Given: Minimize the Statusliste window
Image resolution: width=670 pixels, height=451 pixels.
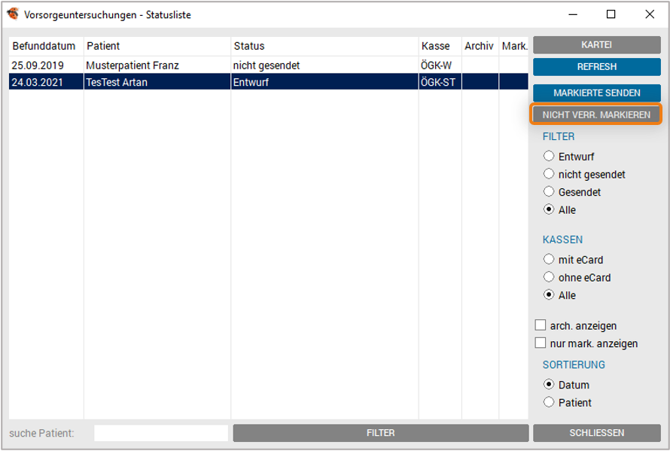Looking at the screenshot, I should pyautogui.click(x=573, y=14).
